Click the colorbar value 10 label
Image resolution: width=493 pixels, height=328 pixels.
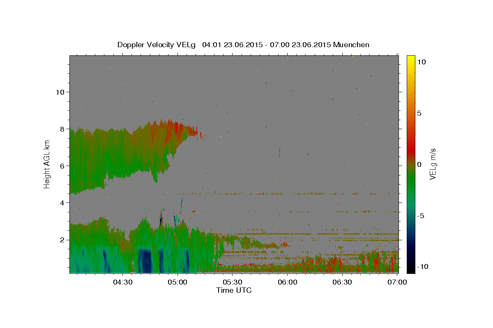point(421,62)
